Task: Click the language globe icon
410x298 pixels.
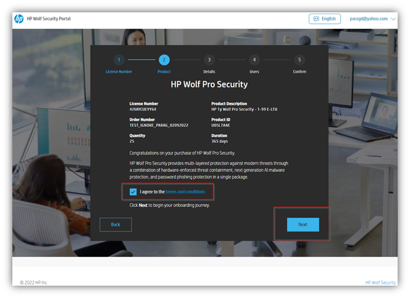Action: click(316, 18)
